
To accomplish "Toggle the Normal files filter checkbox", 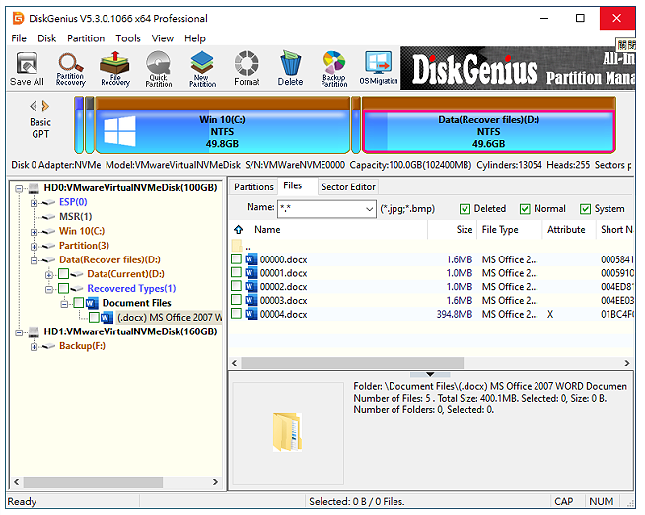I will pyautogui.click(x=525, y=209).
